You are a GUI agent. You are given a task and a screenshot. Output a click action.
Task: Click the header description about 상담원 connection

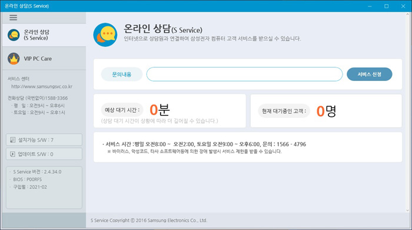[212, 39]
